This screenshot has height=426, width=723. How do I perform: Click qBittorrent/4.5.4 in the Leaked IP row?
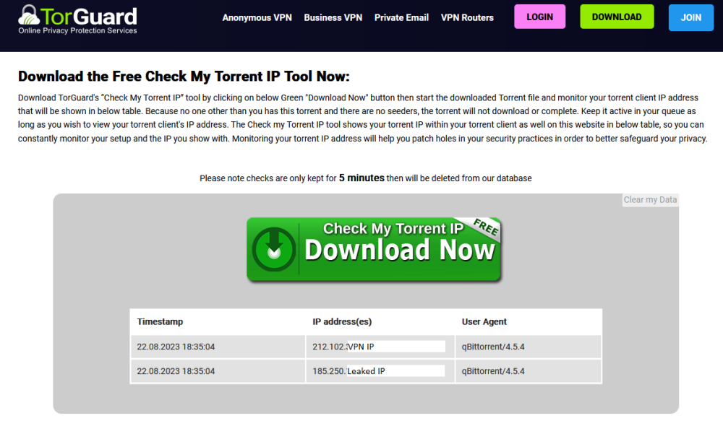coord(493,371)
